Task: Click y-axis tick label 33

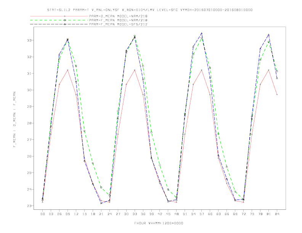Action: click(x=29, y=40)
